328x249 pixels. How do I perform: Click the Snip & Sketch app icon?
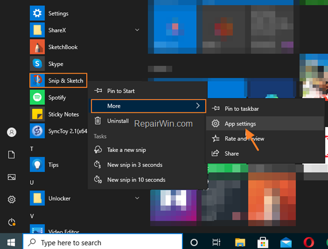click(x=37, y=81)
